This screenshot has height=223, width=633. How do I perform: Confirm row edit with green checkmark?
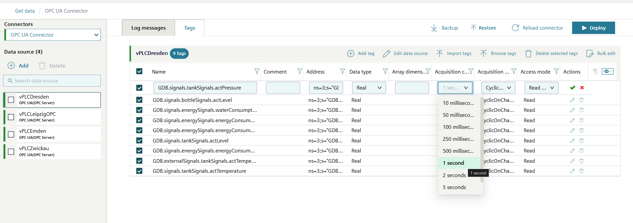click(x=573, y=88)
